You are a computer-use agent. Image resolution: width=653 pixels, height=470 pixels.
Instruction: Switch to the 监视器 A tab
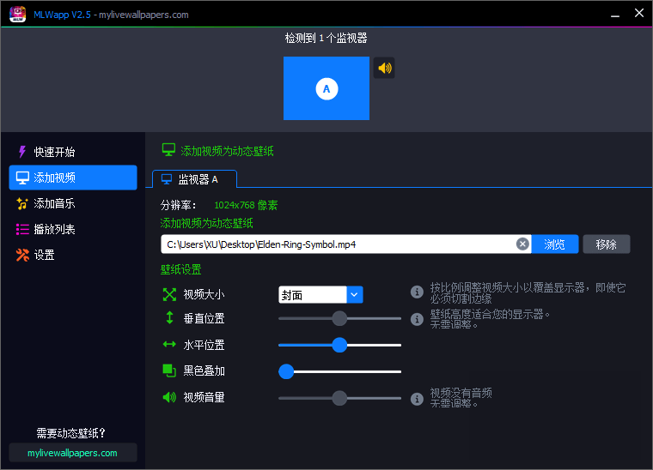tap(194, 179)
